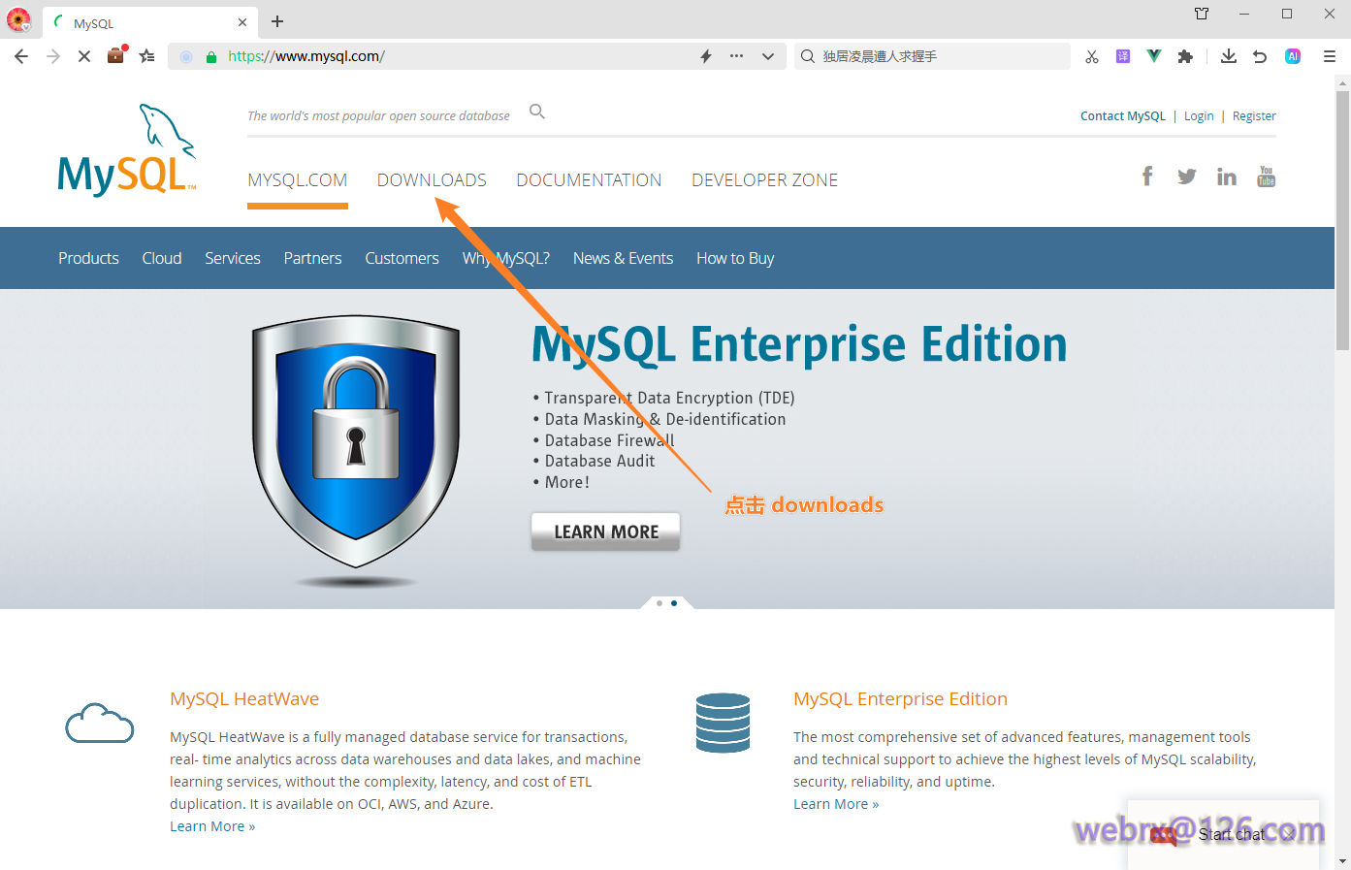The image size is (1351, 870).
Task: Open the DOCUMENTATION top tab
Action: (x=589, y=180)
